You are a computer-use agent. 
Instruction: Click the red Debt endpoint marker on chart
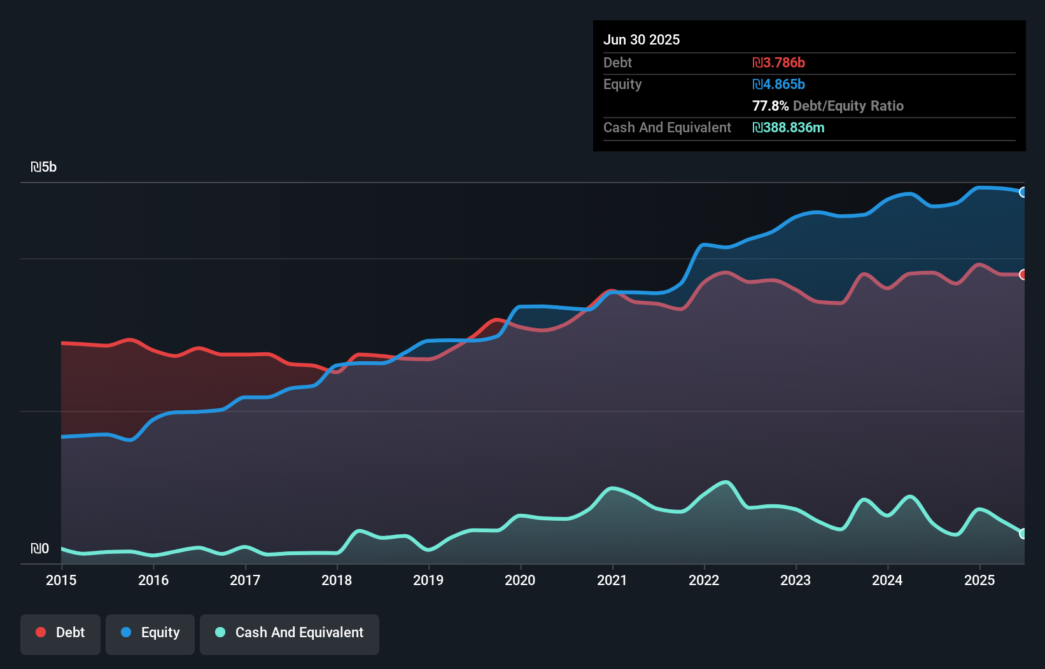[1023, 275]
